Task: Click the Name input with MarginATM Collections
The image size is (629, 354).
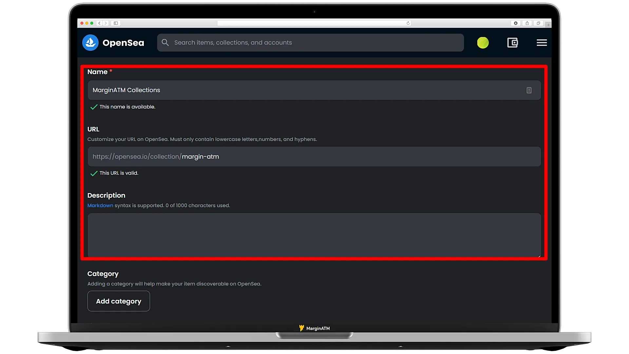Action: (314, 90)
